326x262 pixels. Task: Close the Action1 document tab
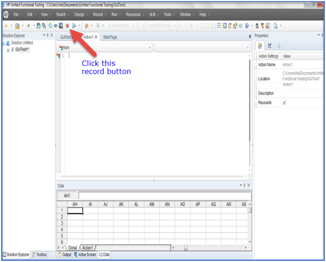point(96,37)
